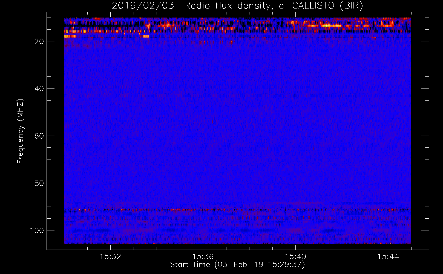443x274 pixels.
Task: Click the 15:32 time tick label
Action: [x=110, y=257]
